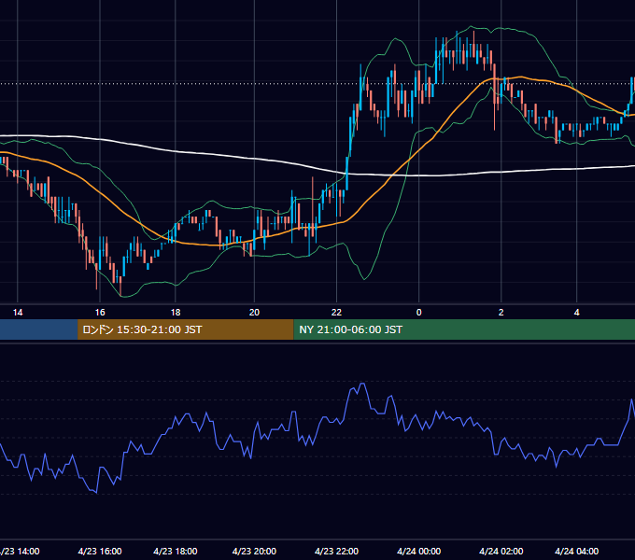
Task: Click the 4 hour label on the time axis
Action: pyautogui.click(x=577, y=313)
